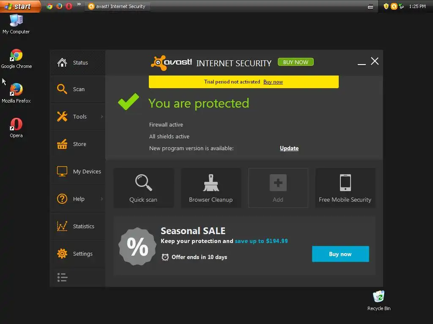The width and height of the screenshot is (433, 324).
Task: Click the My Devices monitor icon
Action: tap(62, 171)
